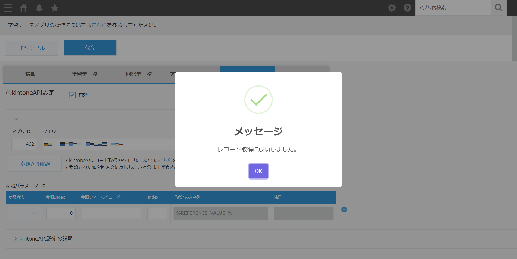The image size is (517, 259).
Task: Expand kintoneAPI設定の説明 section
Action: [x=16, y=238]
